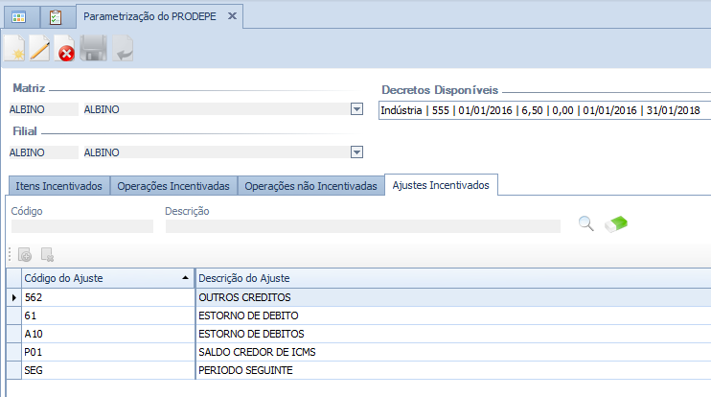This screenshot has height=397, width=711.
Task: Close the Parametrização do PRODEPE tab
Action: [x=232, y=16]
